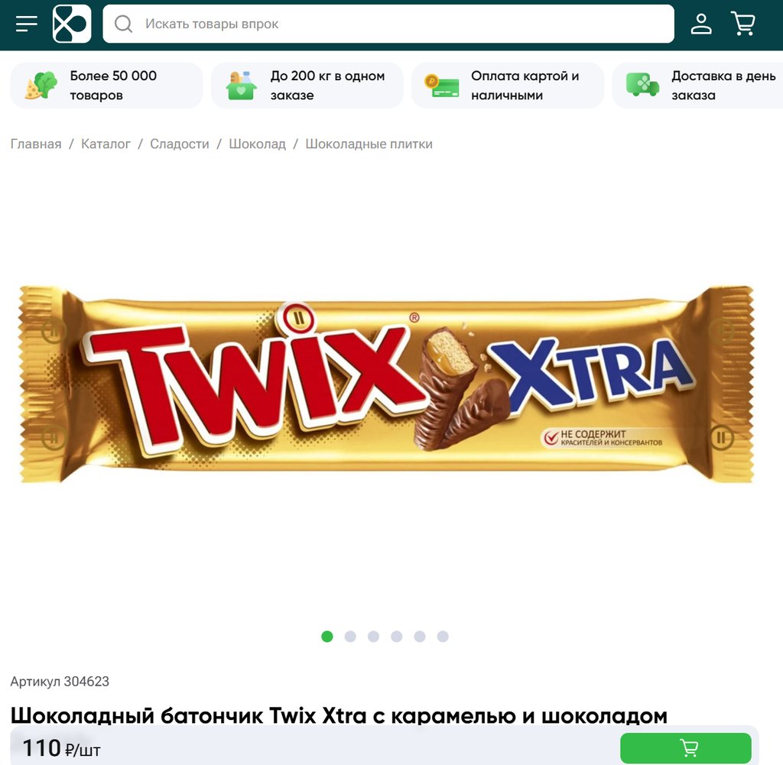Click the grocery box order icon

[x=242, y=86]
